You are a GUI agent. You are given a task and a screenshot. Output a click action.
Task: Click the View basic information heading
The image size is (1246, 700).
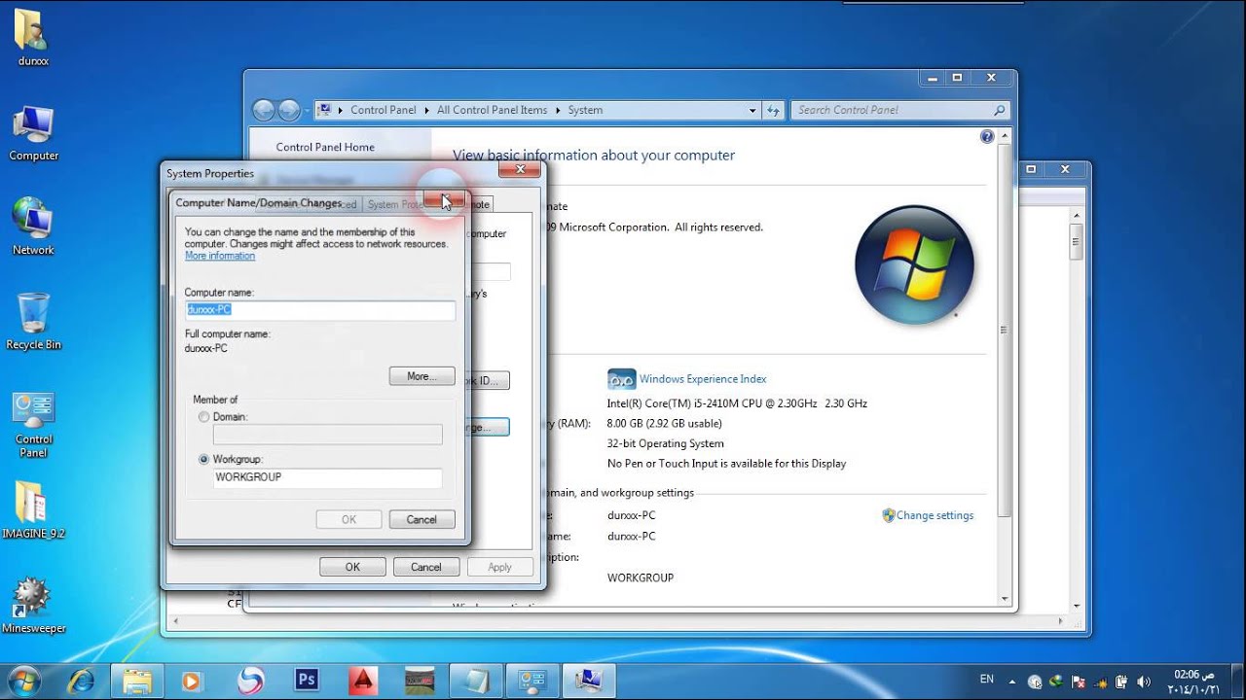click(x=594, y=155)
